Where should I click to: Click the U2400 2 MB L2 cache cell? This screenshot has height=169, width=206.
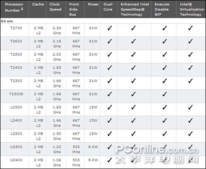[39, 163]
